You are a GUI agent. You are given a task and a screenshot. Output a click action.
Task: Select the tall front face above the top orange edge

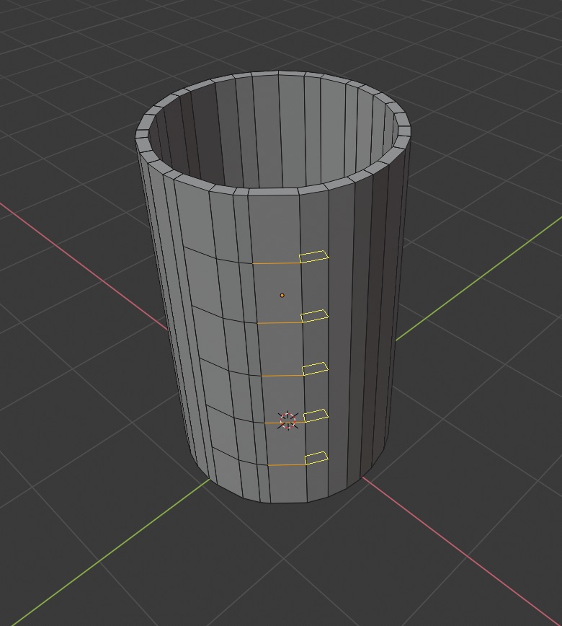click(x=275, y=229)
